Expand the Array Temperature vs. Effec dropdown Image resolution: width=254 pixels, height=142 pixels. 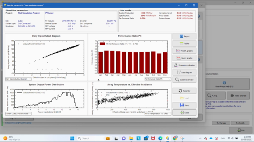click(x=158, y=114)
